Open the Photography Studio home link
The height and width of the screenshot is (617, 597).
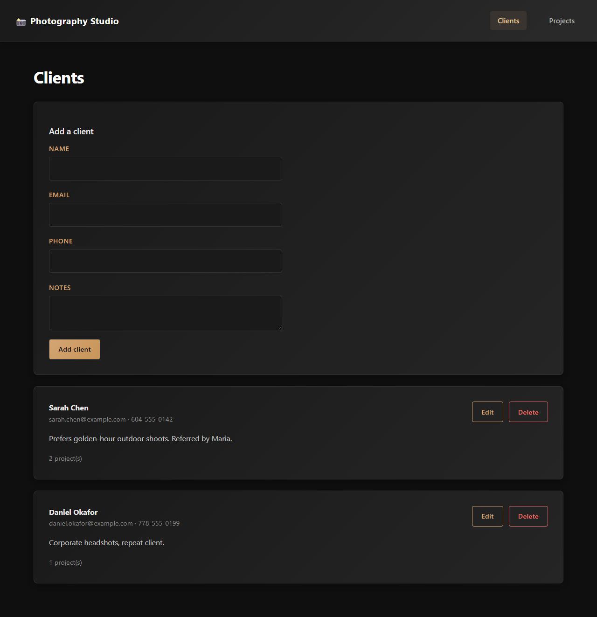click(68, 21)
